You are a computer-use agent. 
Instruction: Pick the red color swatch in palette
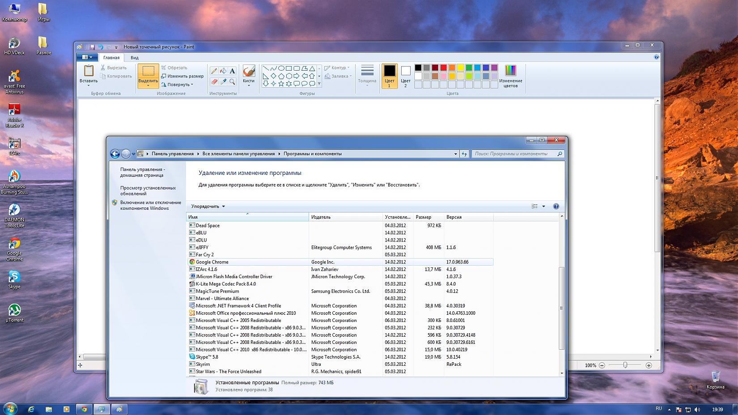(443, 68)
